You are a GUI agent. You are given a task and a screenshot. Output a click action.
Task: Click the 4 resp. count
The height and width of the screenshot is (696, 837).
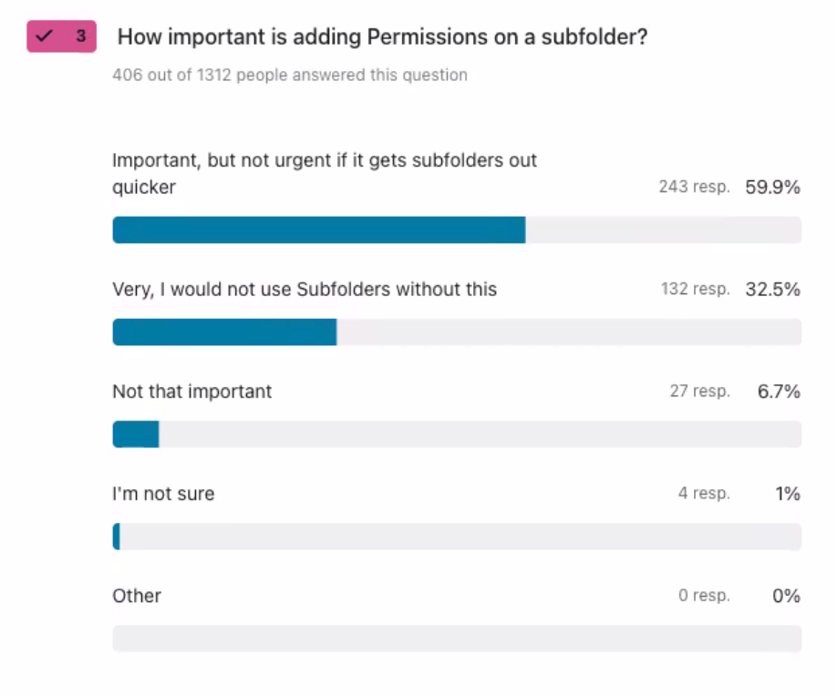pyautogui.click(x=704, y=493)
